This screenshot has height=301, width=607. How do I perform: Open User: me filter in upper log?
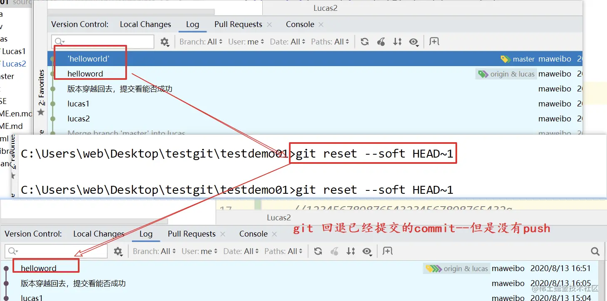[246, 42]
